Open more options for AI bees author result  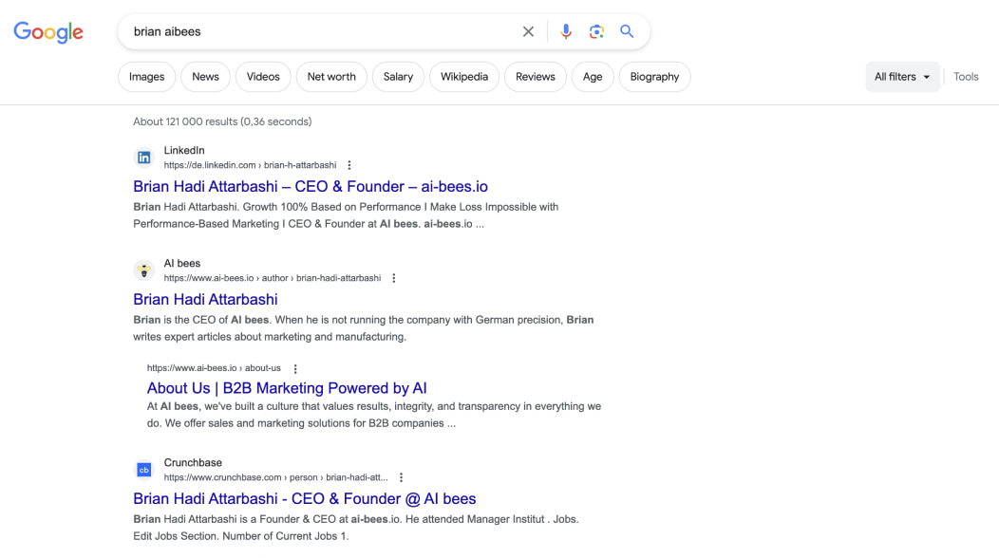(x=394, y=278)
